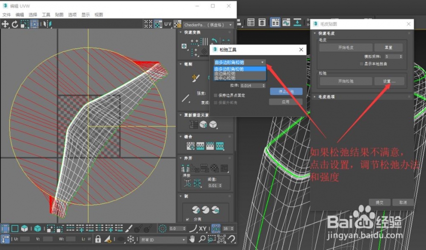The image size is (426, 250).
Task: Select the Move tool in Edit UVW toolbar
Action: [5, 24]
